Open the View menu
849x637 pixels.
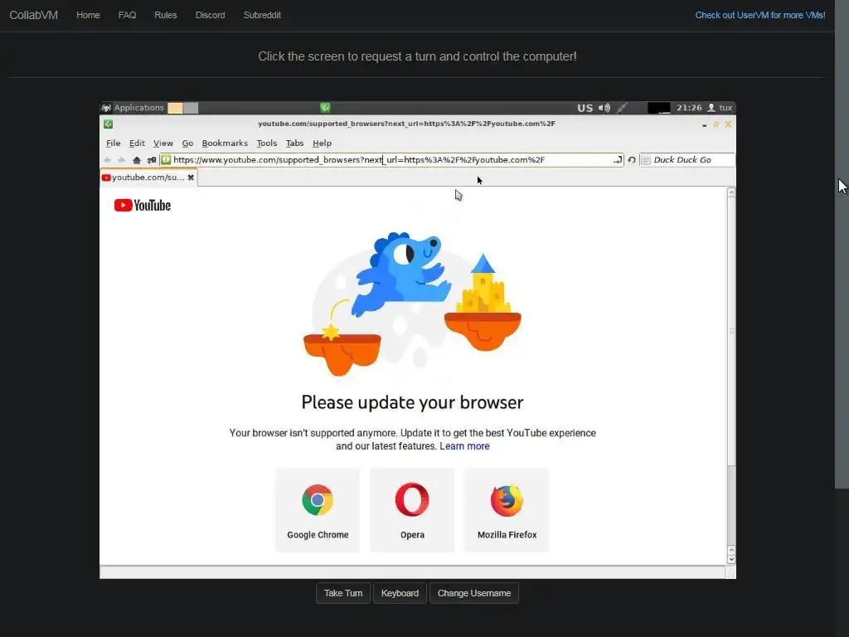pos(163,143)
